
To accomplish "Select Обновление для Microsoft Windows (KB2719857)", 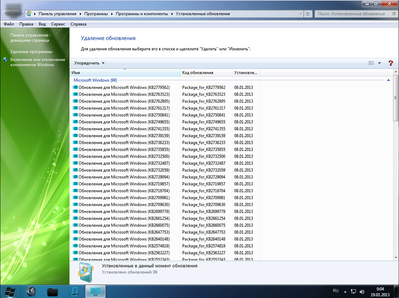I will click(124, 184).
